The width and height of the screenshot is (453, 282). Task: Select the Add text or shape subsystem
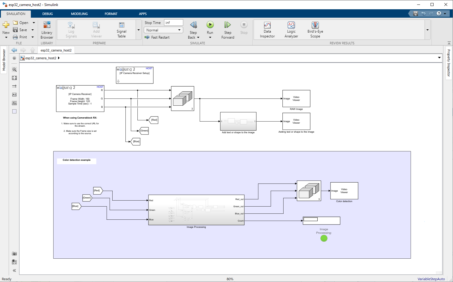click(238, 121)
